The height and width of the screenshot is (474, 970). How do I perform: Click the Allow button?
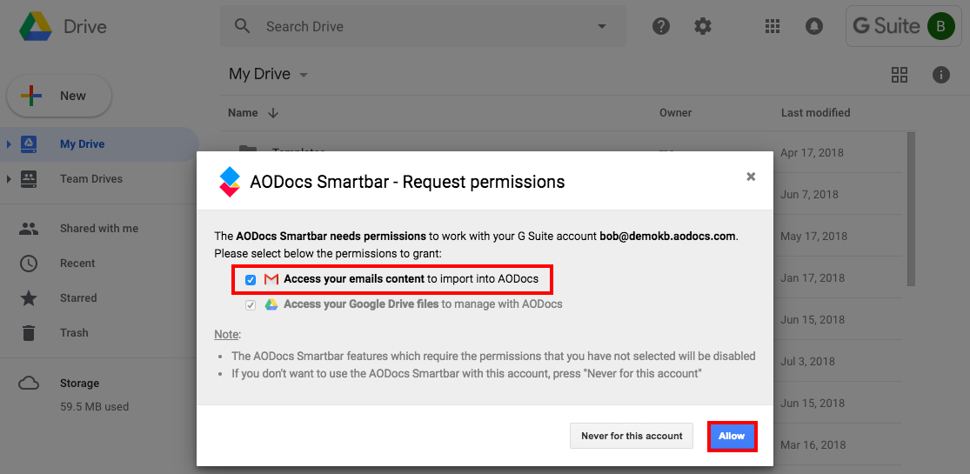(x=732, y=436)
